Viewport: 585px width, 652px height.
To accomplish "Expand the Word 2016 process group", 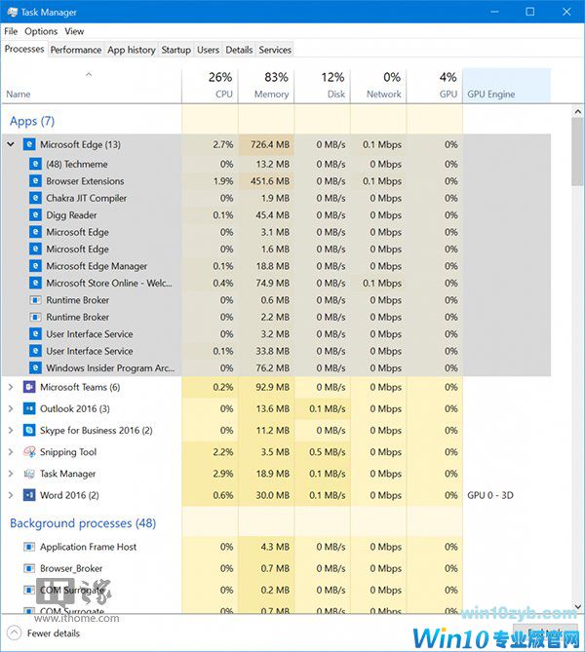I will coord(11,495).
